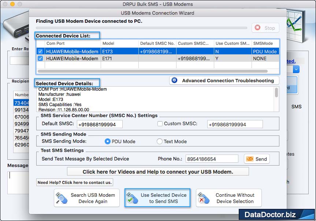The width and height of the screenshot is (316, 221).
Task: Select number 73404 row in background recipient list
Action: [x=21, y=103]
